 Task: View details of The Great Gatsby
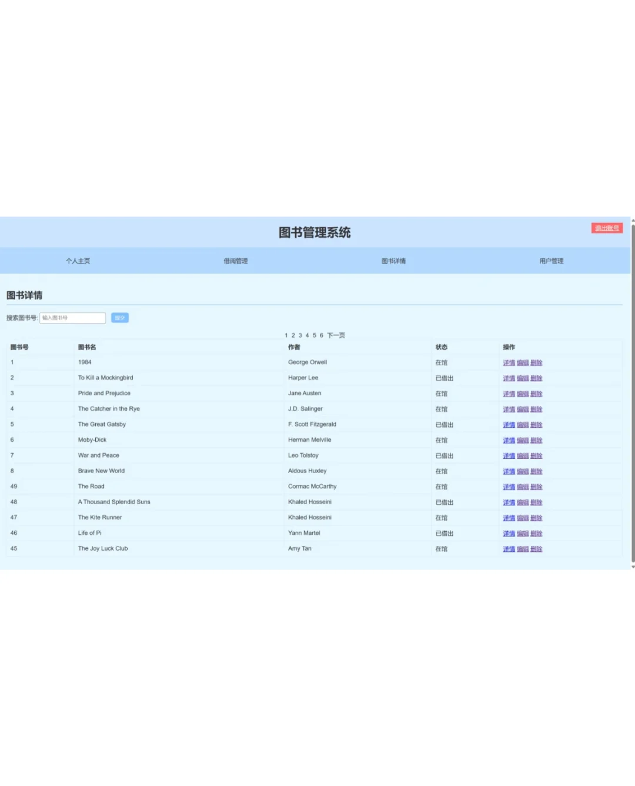[x=509, y=424]
